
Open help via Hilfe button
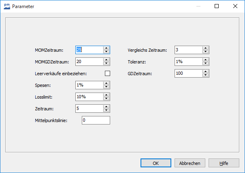point(224,163)
